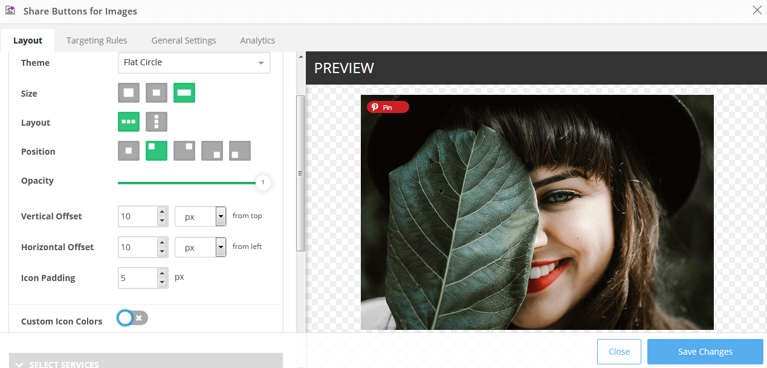
Task: Open the General Settings tab
Action: (x=184, y=40)
